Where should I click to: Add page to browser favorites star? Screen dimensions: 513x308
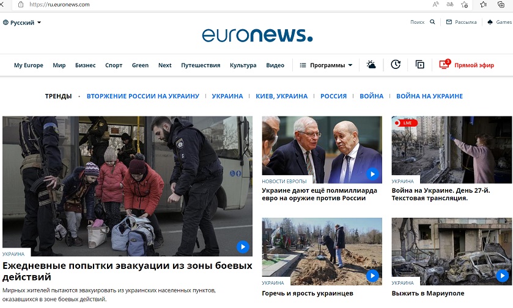(x=464, y=4)
